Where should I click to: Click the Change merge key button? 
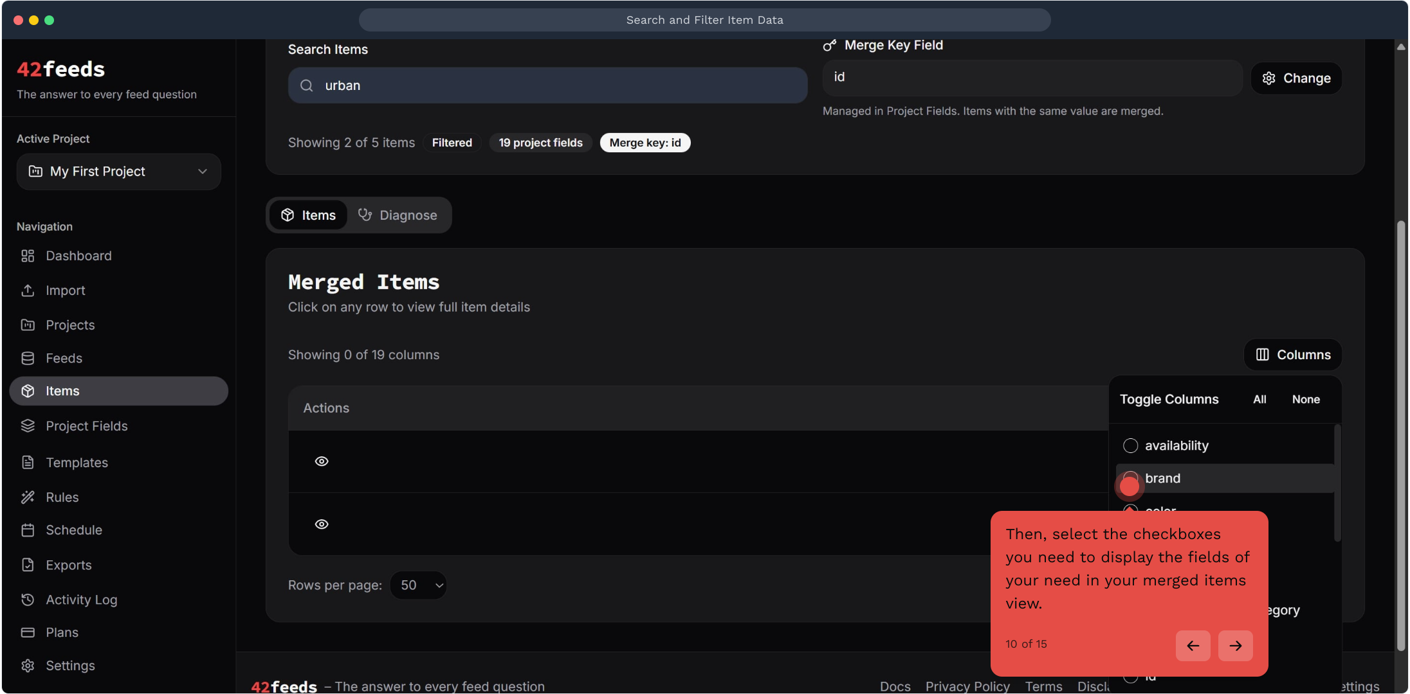(1296, 78)
